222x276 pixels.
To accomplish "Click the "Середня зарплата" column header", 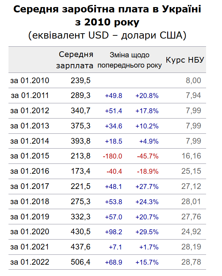I will (76, 60).
